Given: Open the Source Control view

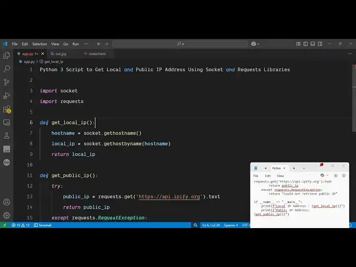Looking at the screenshot, I should tap(7, 82).
